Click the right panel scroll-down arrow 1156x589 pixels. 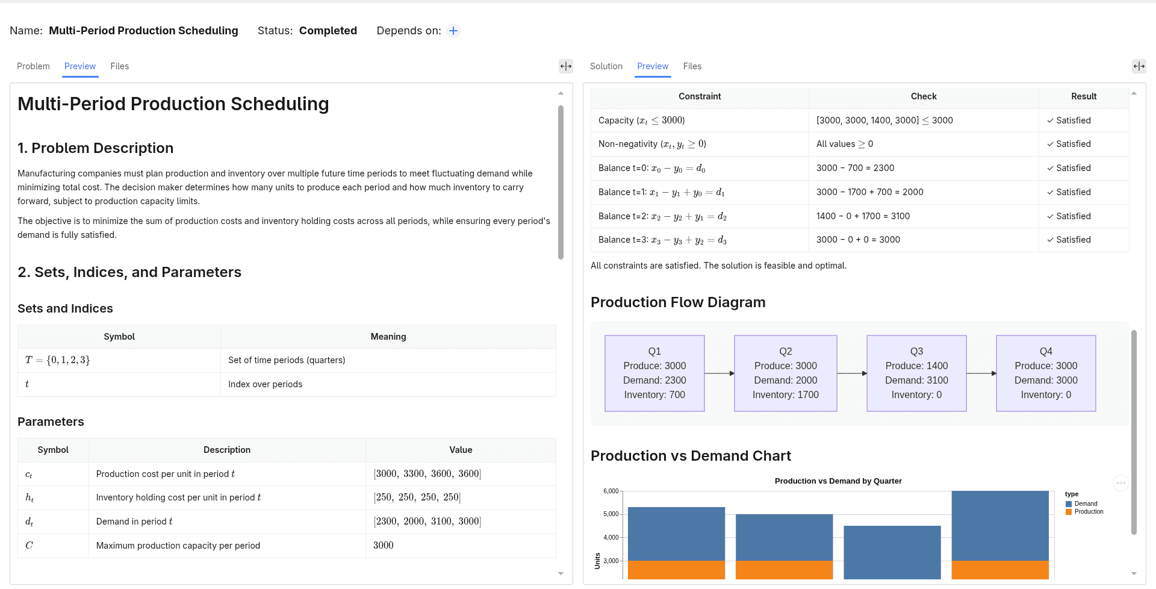click(1134, 574)
